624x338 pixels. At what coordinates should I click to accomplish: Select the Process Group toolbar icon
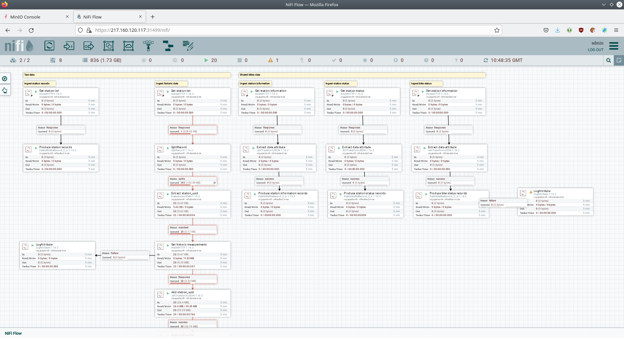(109, 46)
